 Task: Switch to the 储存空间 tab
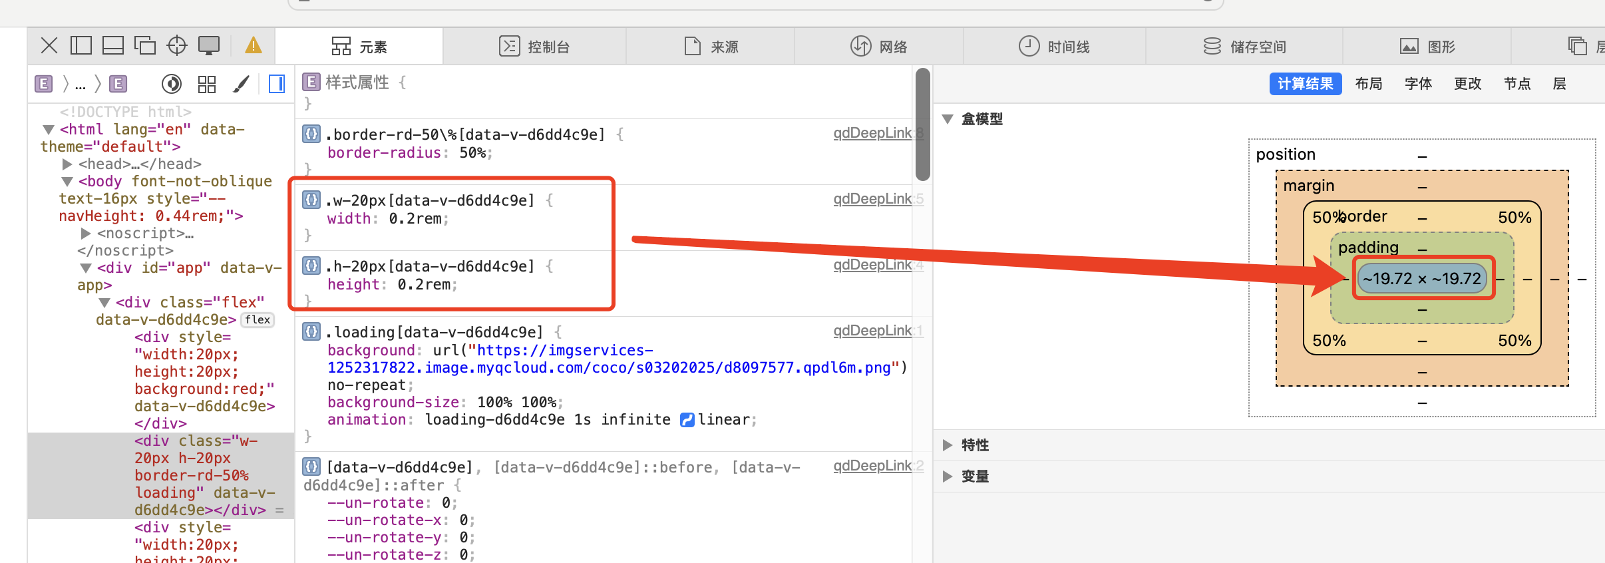point(1244,47)
